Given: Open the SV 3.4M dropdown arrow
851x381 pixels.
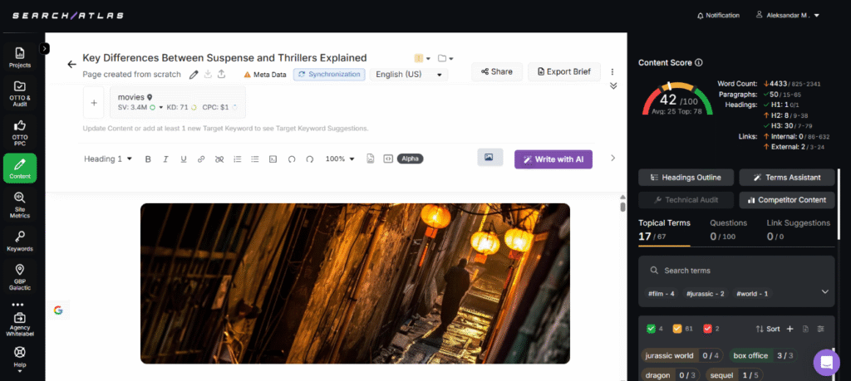Looking at the screenshot, I should click(160, 107).
